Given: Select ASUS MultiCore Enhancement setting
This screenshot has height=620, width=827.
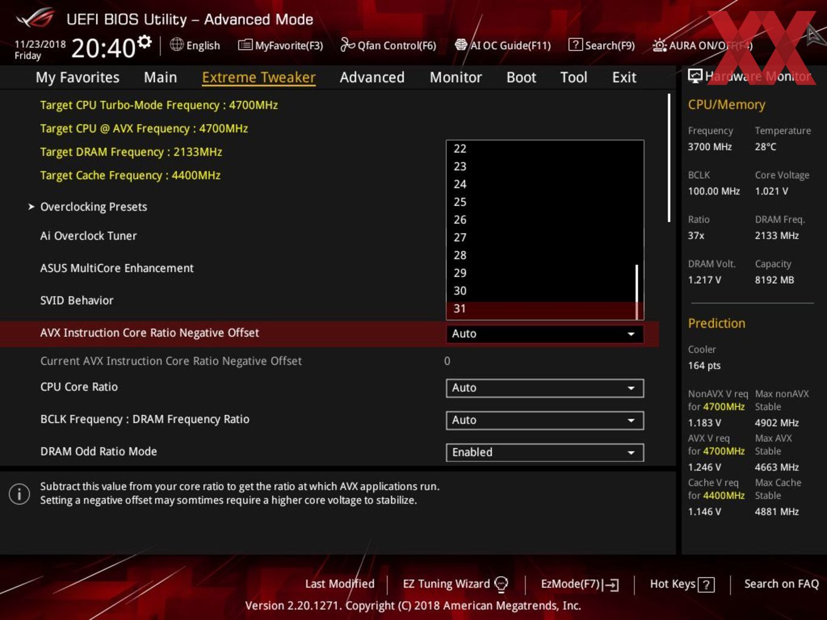Looking at the screenshot, I should (117, 268).
